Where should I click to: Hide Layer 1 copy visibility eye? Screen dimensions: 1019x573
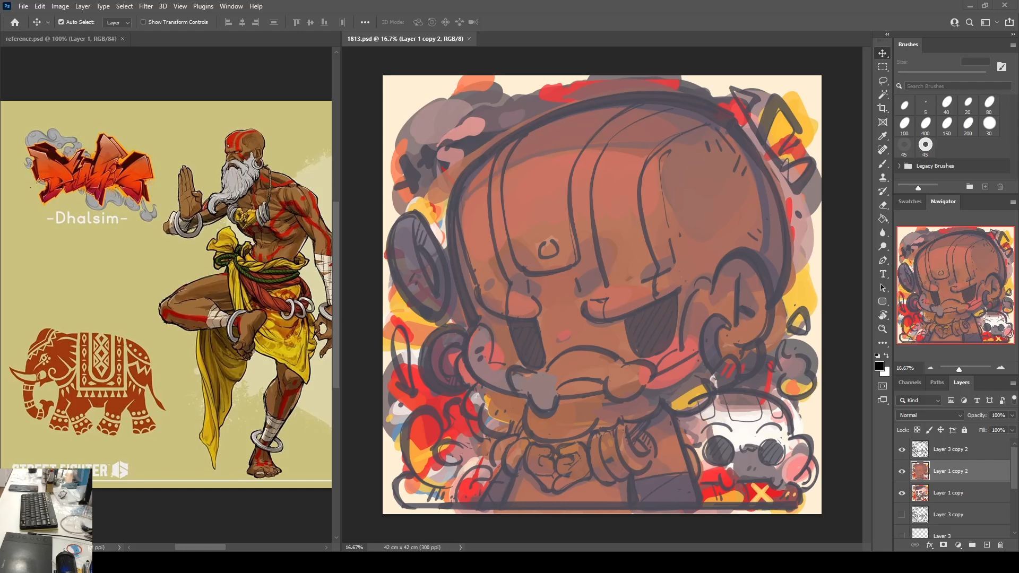902,493
